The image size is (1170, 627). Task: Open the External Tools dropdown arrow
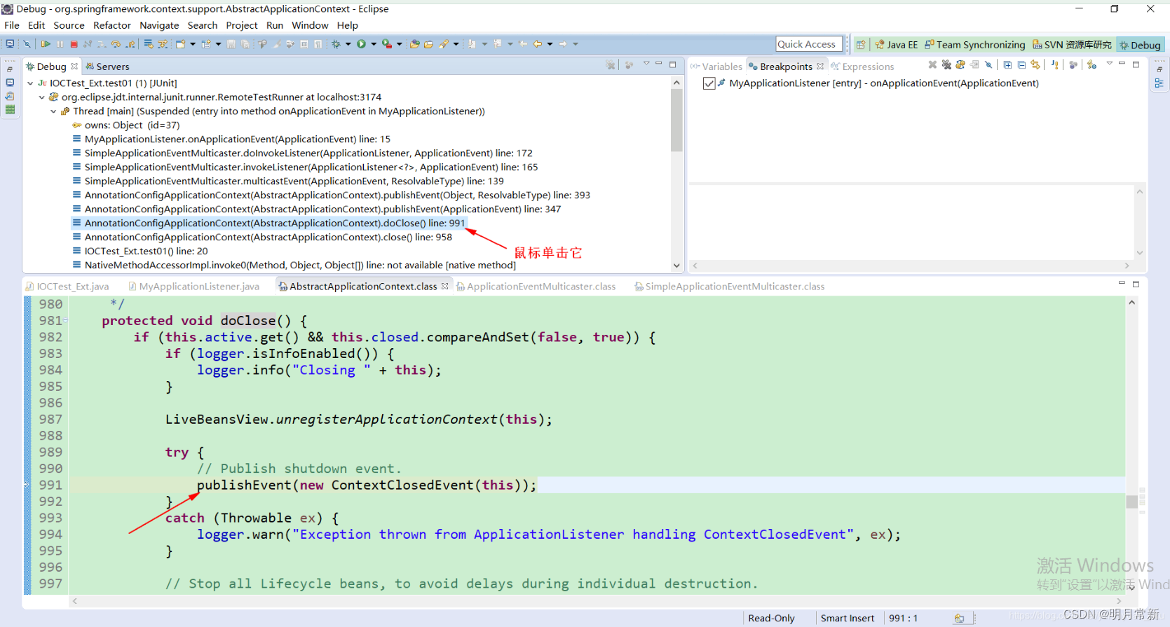pyautogui.click(x=400, y=44)
